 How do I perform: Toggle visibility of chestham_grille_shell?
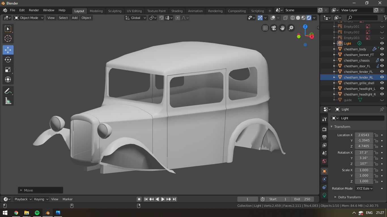382,83
